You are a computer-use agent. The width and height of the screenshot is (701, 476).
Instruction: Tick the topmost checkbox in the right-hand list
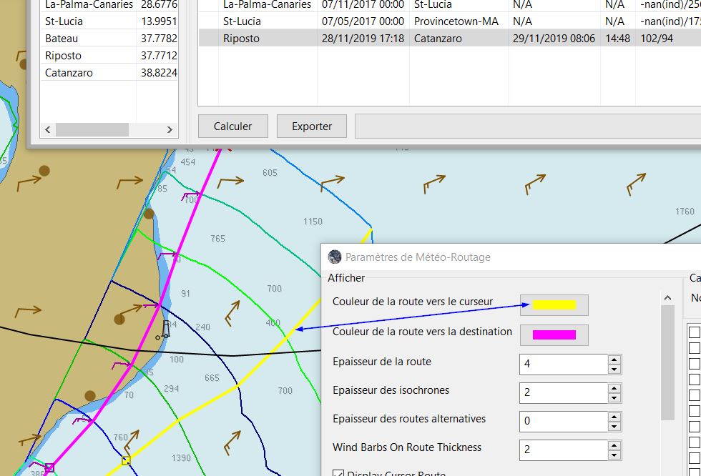(x=694, y=332)
